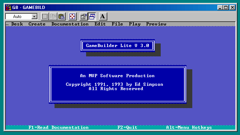Click F2=Quit in the status bar
The width and height of the screenshot is (240, 135).
[127, 127]
